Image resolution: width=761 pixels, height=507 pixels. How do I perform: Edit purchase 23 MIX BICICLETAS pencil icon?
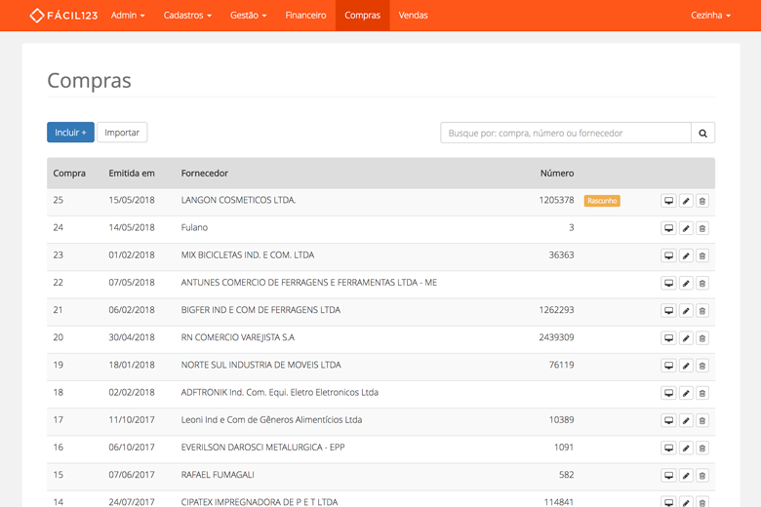pos(686,255)
